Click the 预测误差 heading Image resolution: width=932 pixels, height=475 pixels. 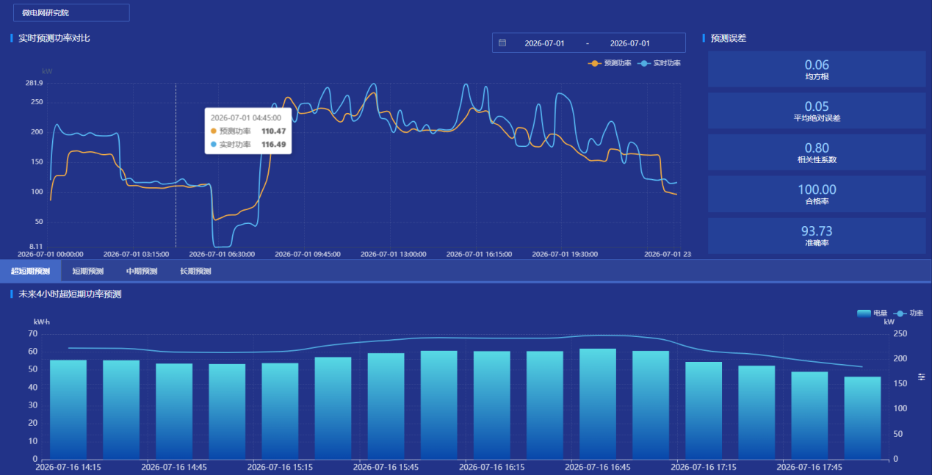tap(729, 38)
